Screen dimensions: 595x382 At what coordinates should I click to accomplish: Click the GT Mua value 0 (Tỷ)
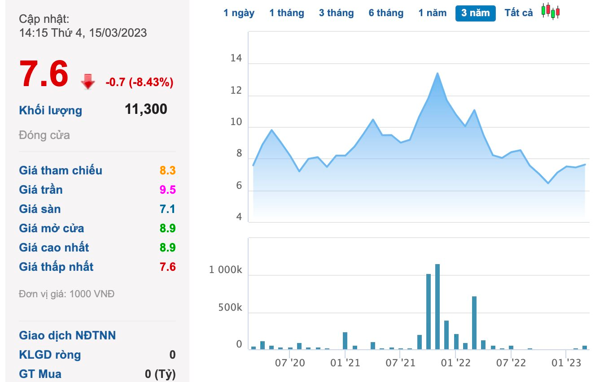click(160, 374)
